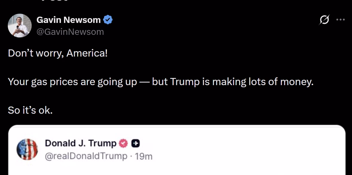Open the @GavinNewsom handle link
This screenshot has height=175, width=352.
[x=70, y=32]
